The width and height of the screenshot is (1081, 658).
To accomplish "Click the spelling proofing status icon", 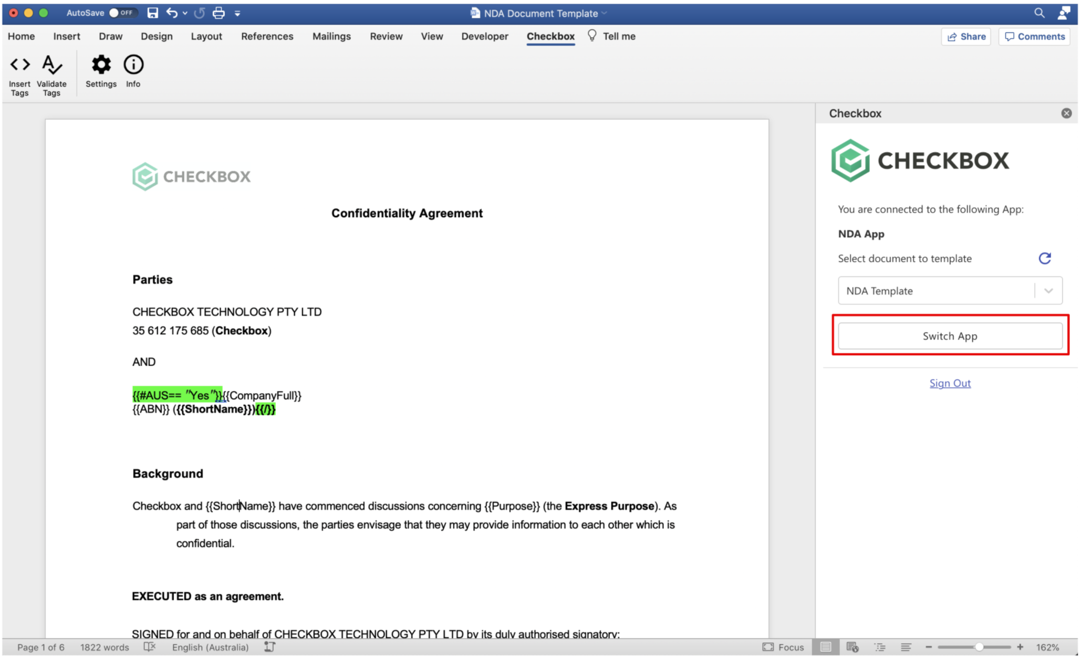I will [x=150, y=647].
